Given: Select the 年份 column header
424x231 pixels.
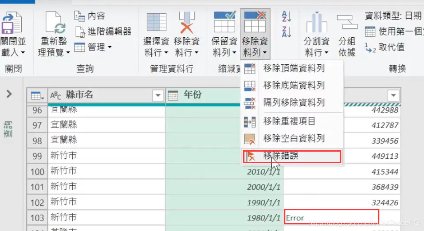Looking at the screenshot, I should point(203,95).
